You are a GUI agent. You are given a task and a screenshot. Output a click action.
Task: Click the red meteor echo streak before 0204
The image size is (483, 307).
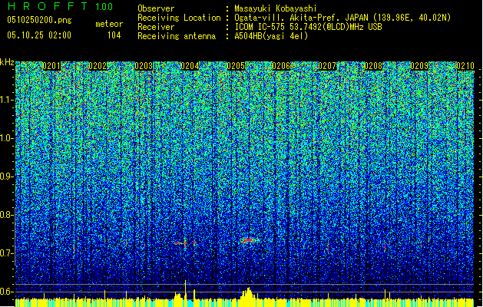[x=178, y=243]
